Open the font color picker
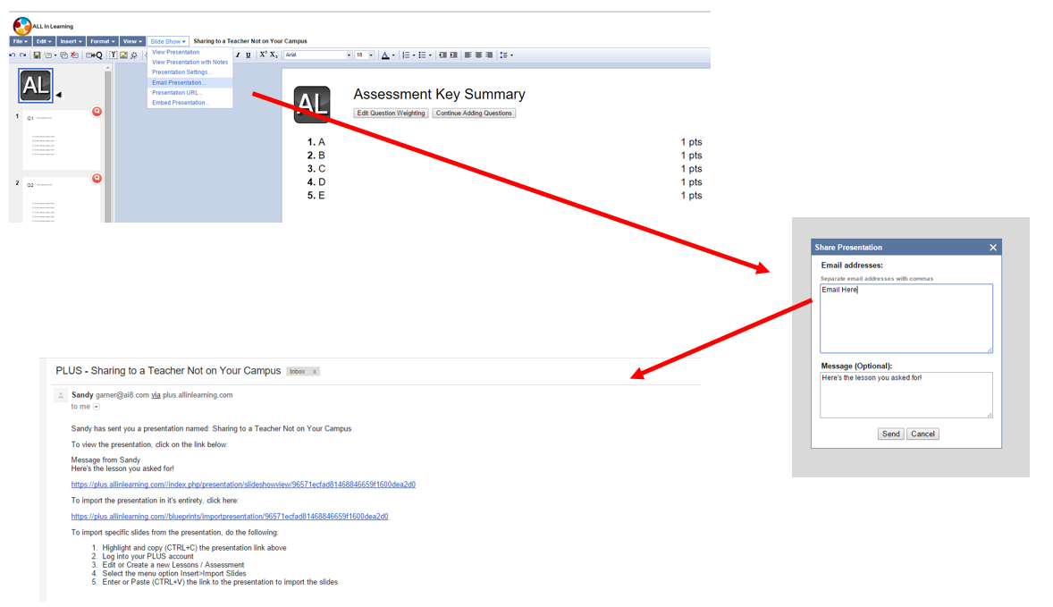1053x607 pixels. point(387,55)
